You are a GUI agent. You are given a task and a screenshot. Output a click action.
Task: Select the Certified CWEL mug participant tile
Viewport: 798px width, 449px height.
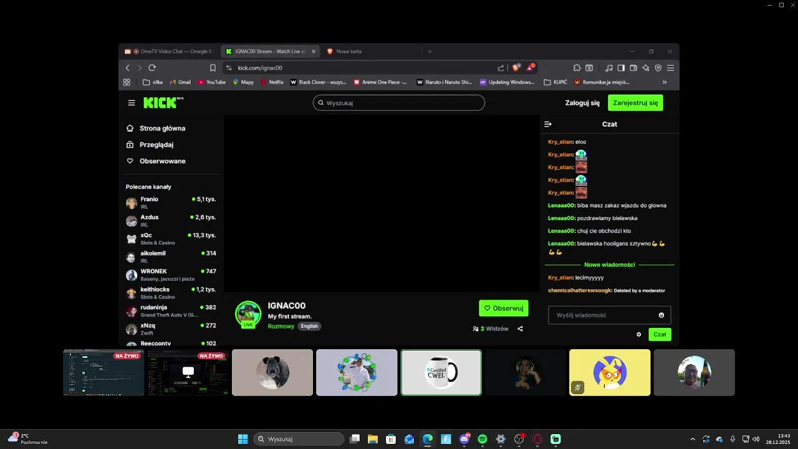click(x=441, y=372)
